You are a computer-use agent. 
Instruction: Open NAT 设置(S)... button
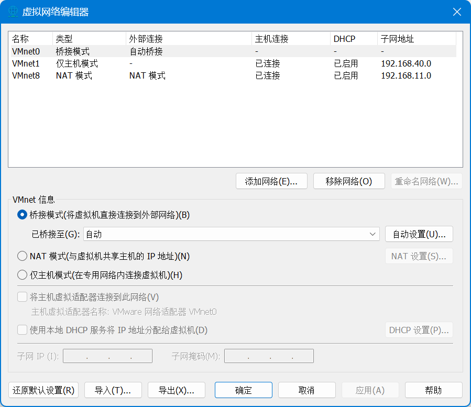click(x=419, y=256)
